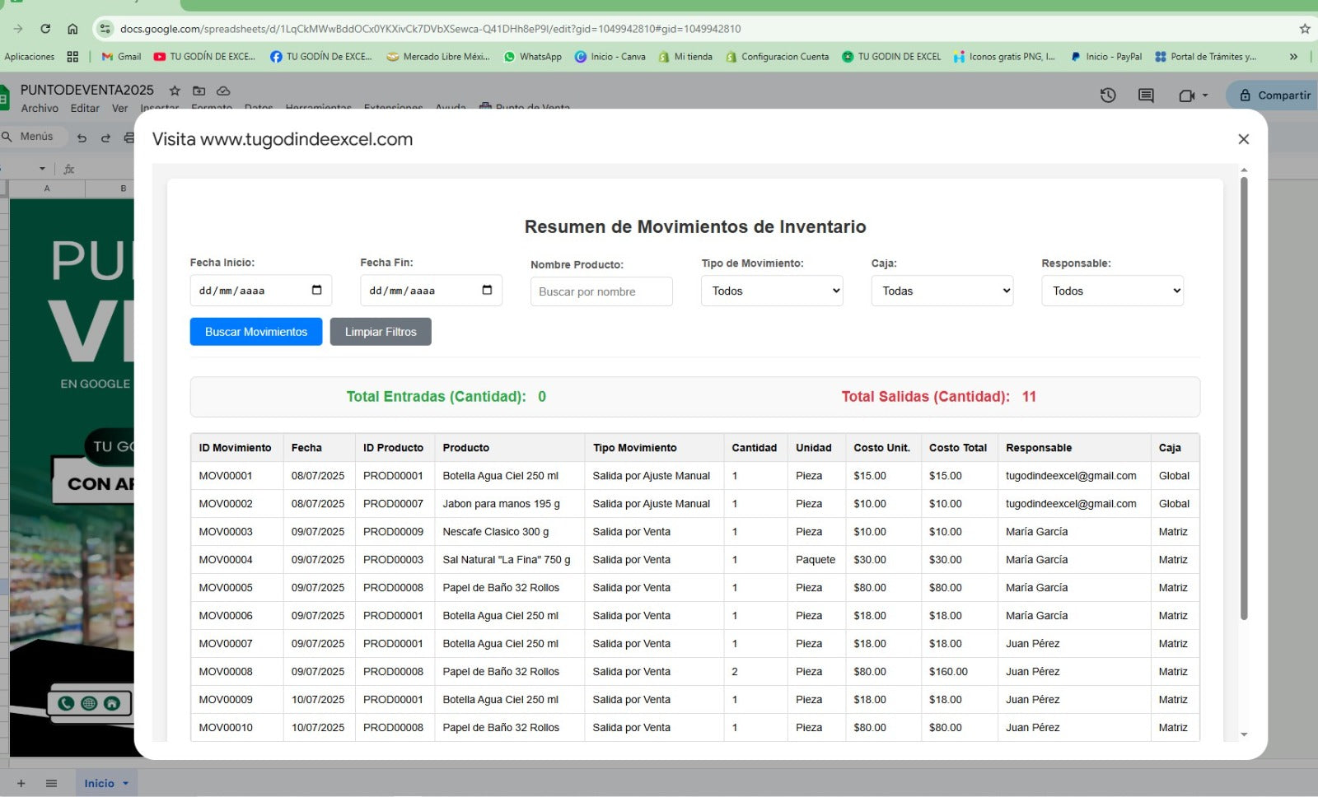This screenshot has height=797, width=1318.
Task: Open the Gmail bookmark
Action: [x=121, y=57]
